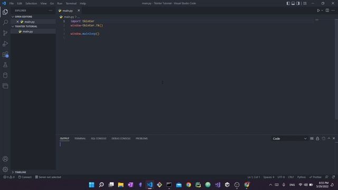Select main.py under Tkinter Tutorial folder
Viewport: 338px width, 190px height.
tap(33, 32)
